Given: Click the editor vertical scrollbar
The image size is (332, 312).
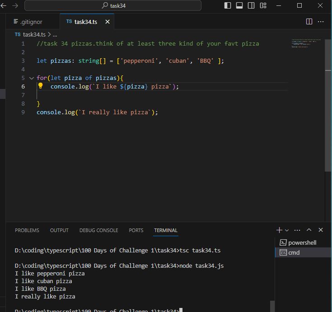Looking at the screenshot, I should [328, 106].
